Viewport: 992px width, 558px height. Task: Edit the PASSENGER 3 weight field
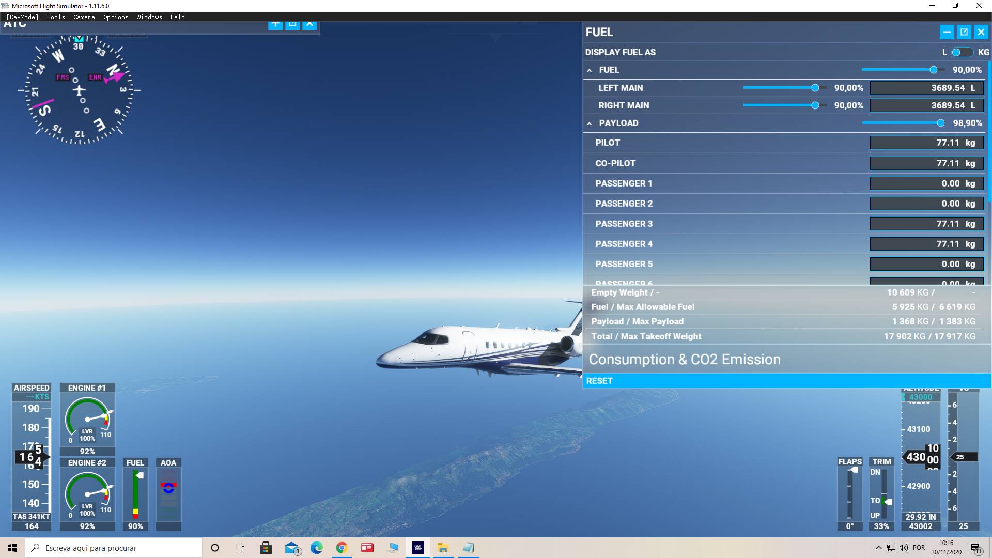pyautogui.click(x=926, y=224)
